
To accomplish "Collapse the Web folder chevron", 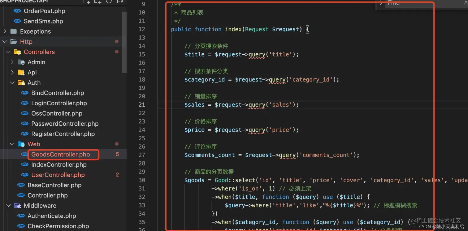I will coord(12,144).
